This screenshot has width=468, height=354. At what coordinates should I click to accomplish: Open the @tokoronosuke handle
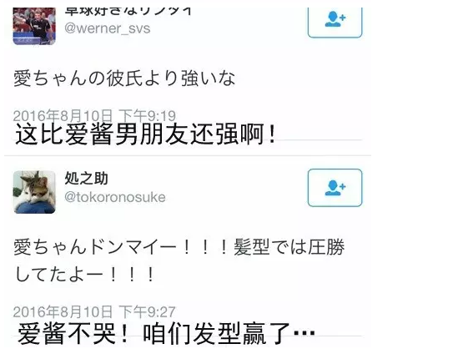click(115, 198)
